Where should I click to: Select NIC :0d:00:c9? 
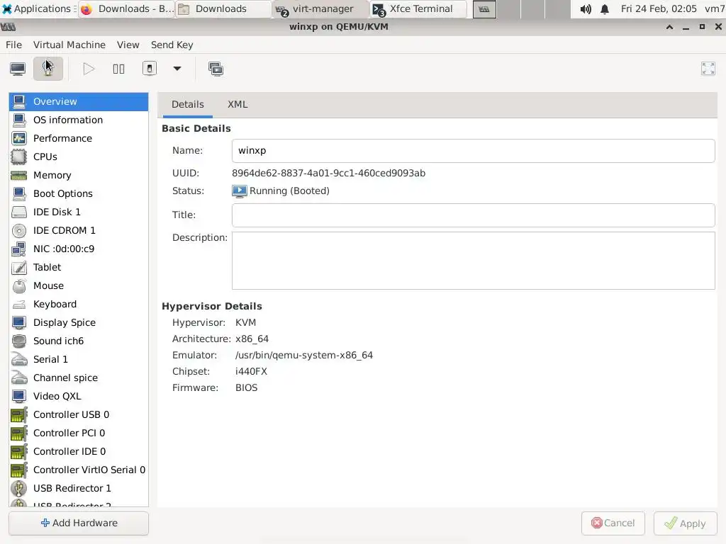tap(79, 249)
